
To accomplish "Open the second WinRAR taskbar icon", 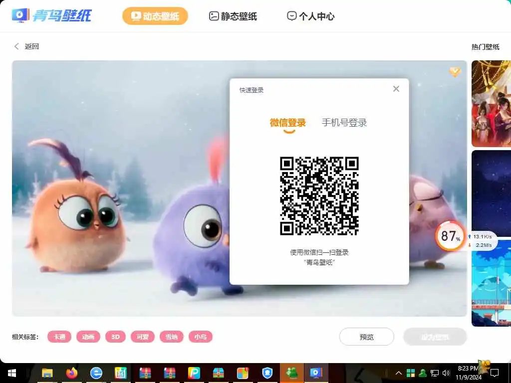I will (170, 373).
